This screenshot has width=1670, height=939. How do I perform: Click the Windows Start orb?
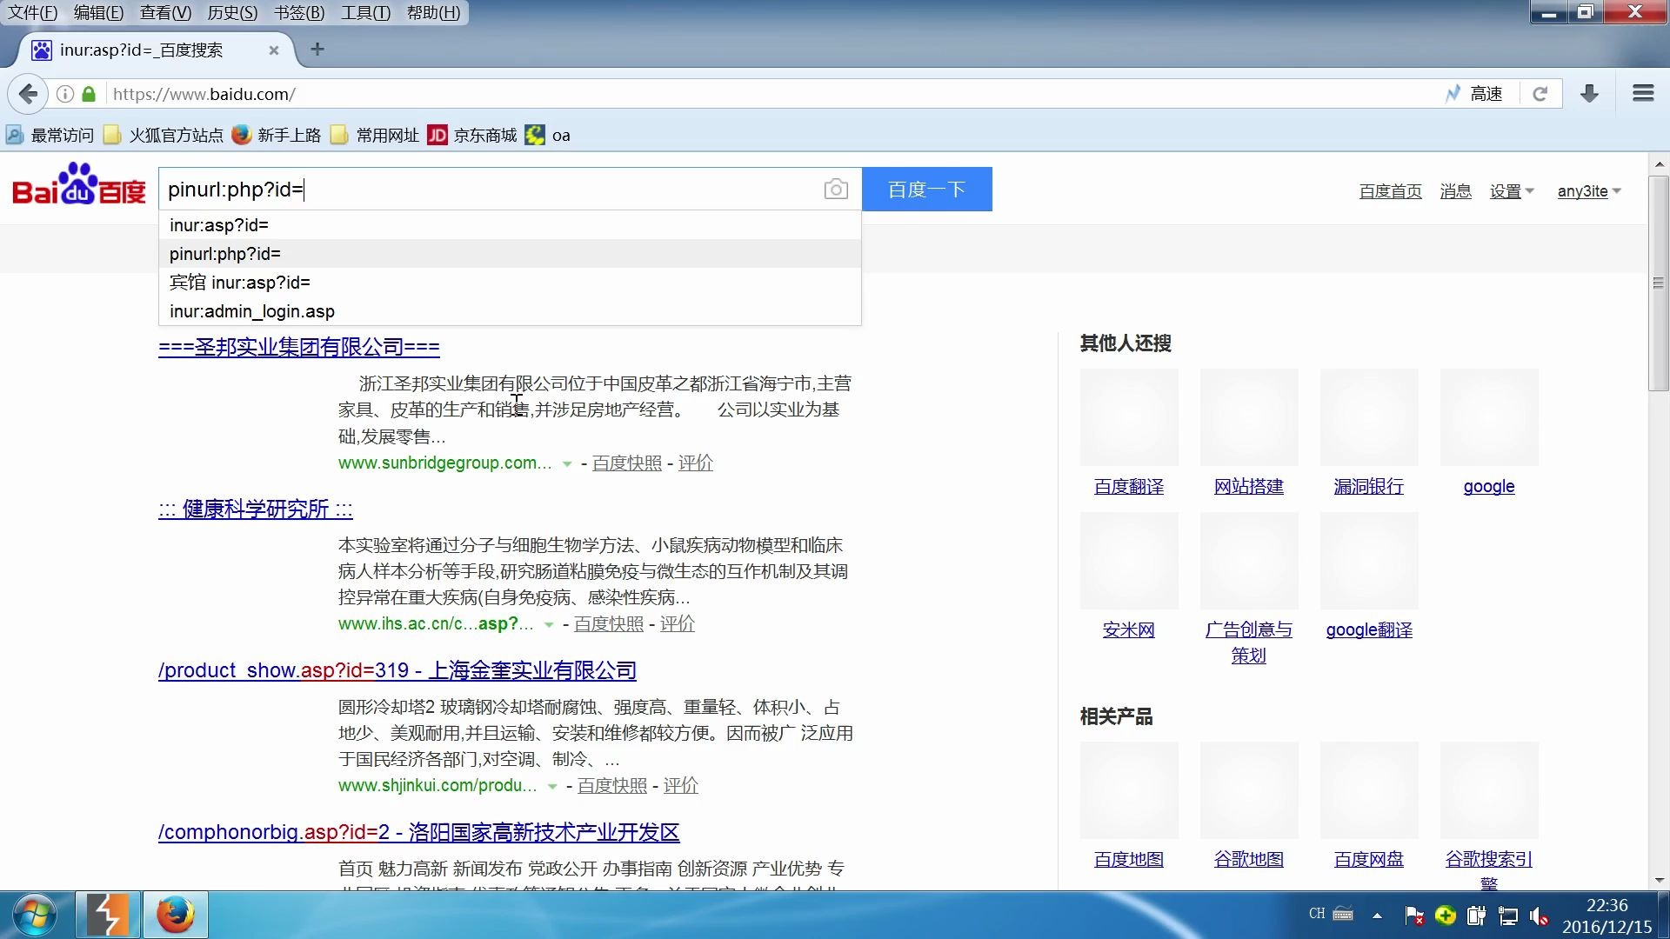[x=35, y=915]
